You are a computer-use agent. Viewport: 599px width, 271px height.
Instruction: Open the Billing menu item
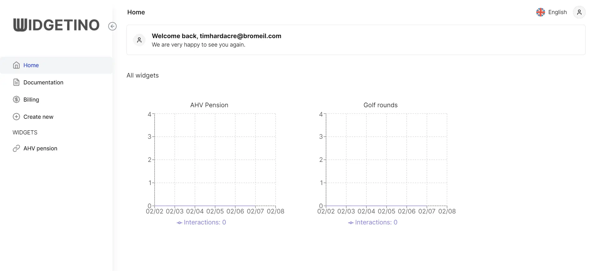click(31, 99)
